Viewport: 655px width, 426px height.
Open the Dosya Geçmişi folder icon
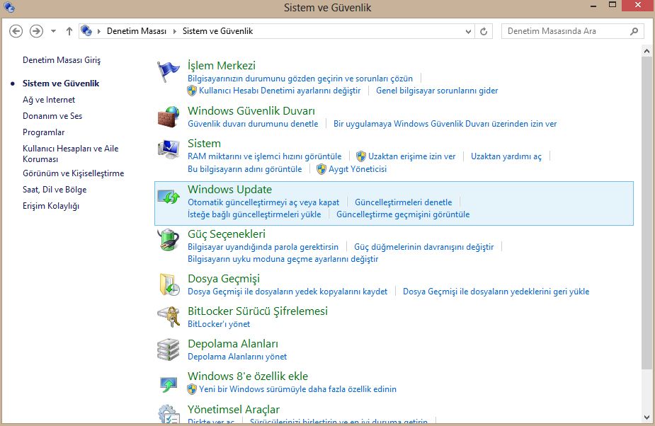pos(169,284)
